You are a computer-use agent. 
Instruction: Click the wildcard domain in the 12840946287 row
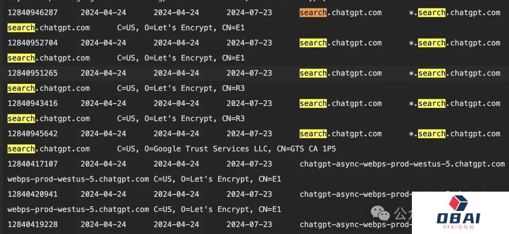[x=454, y=13]
